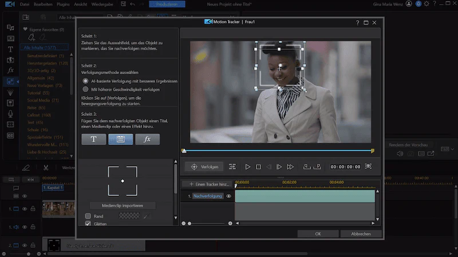Click the fast forward icon
Image resolution: width=458 pixels, height=257 pixels.
click(x=290, y=167)
